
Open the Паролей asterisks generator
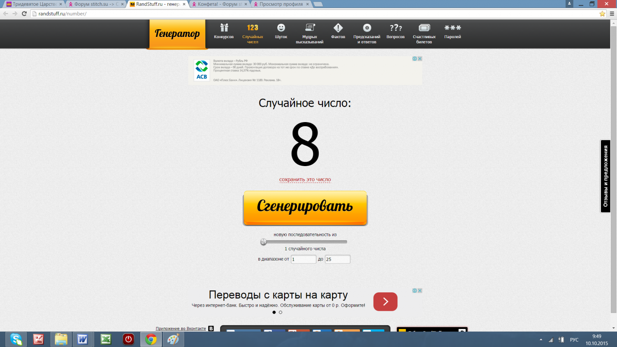452,31
